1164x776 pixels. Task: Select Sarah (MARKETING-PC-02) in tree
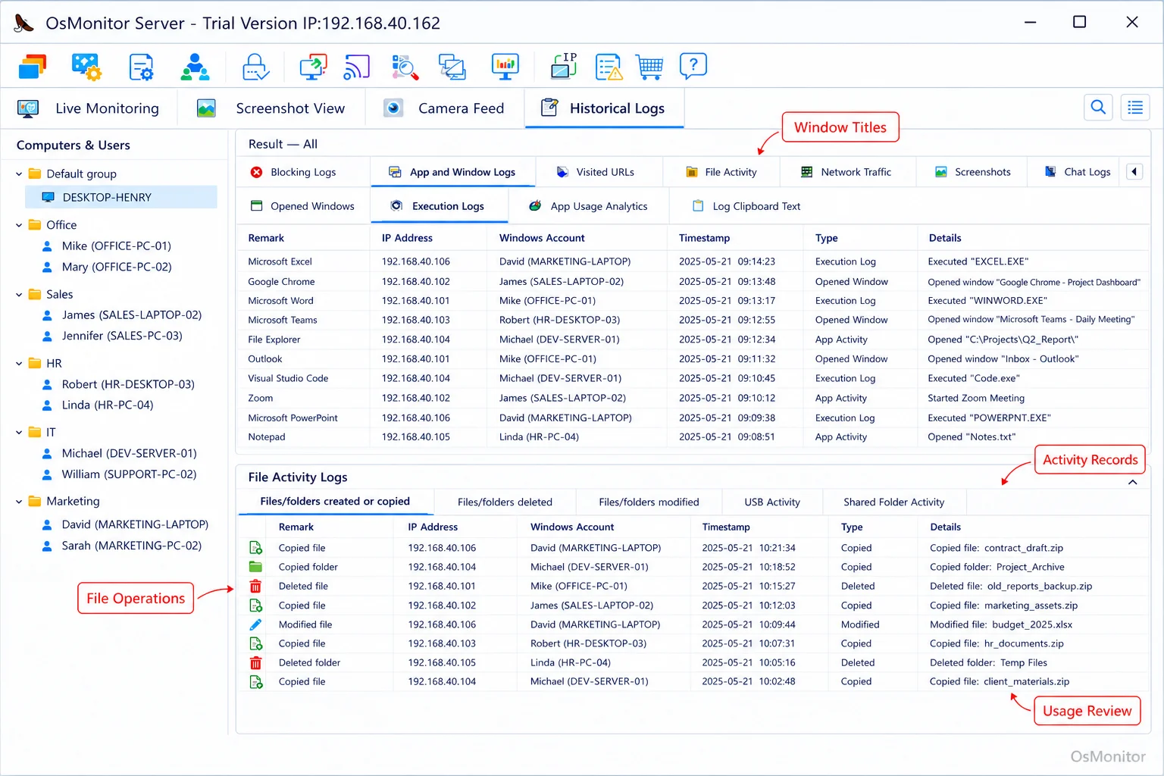[131, 546]
